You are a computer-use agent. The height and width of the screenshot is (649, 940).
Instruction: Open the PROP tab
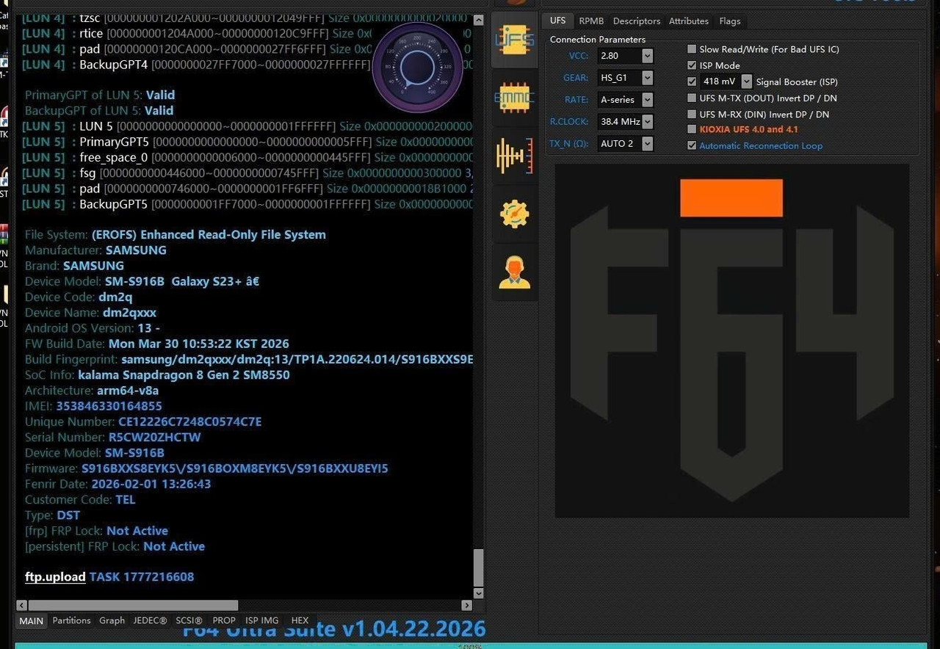click(x=224, y=620)
